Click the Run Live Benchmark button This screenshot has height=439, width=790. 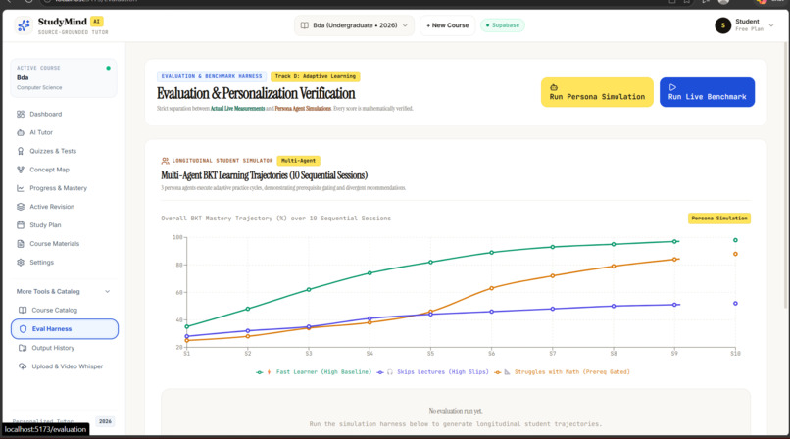pos(707,92)
